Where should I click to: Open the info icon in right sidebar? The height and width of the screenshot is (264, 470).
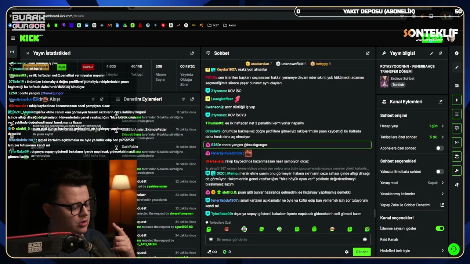[x=457, y=53]
